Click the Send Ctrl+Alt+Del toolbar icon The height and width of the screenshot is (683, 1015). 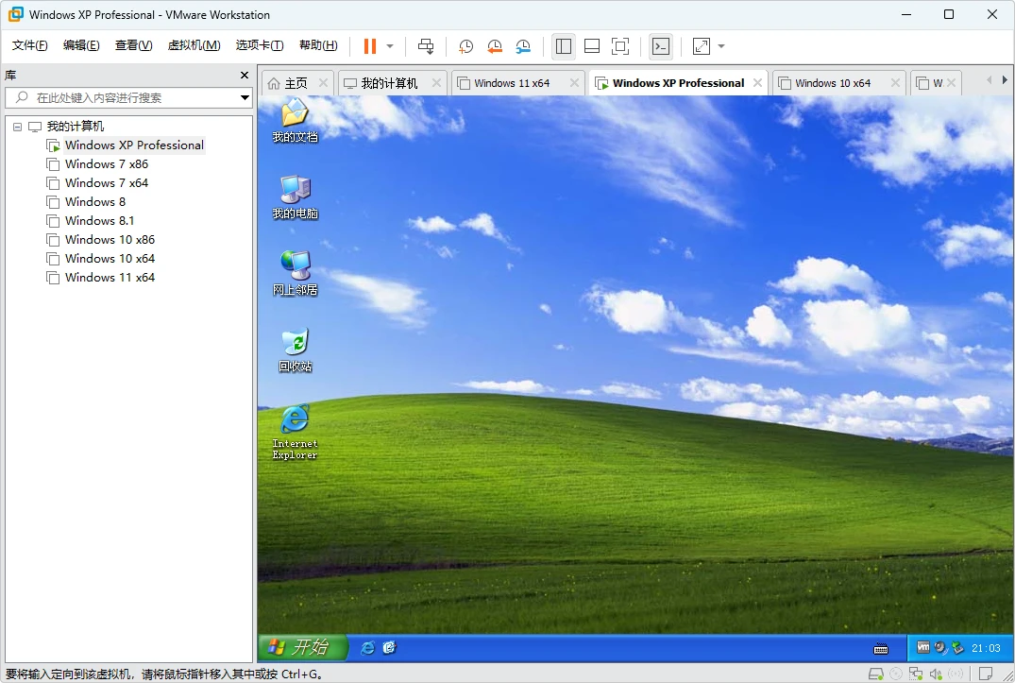(x=426, y=45)
